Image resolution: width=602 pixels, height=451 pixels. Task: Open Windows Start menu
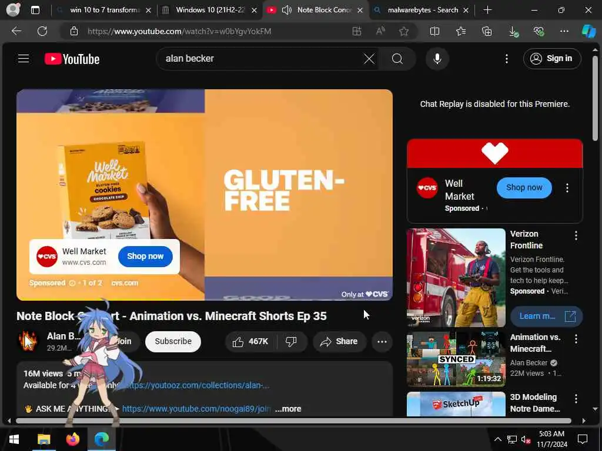[14, 439]
